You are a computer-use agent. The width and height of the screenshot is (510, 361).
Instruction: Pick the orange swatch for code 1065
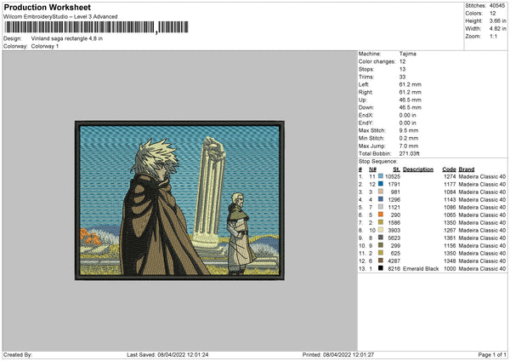click(x=381, y=215)
